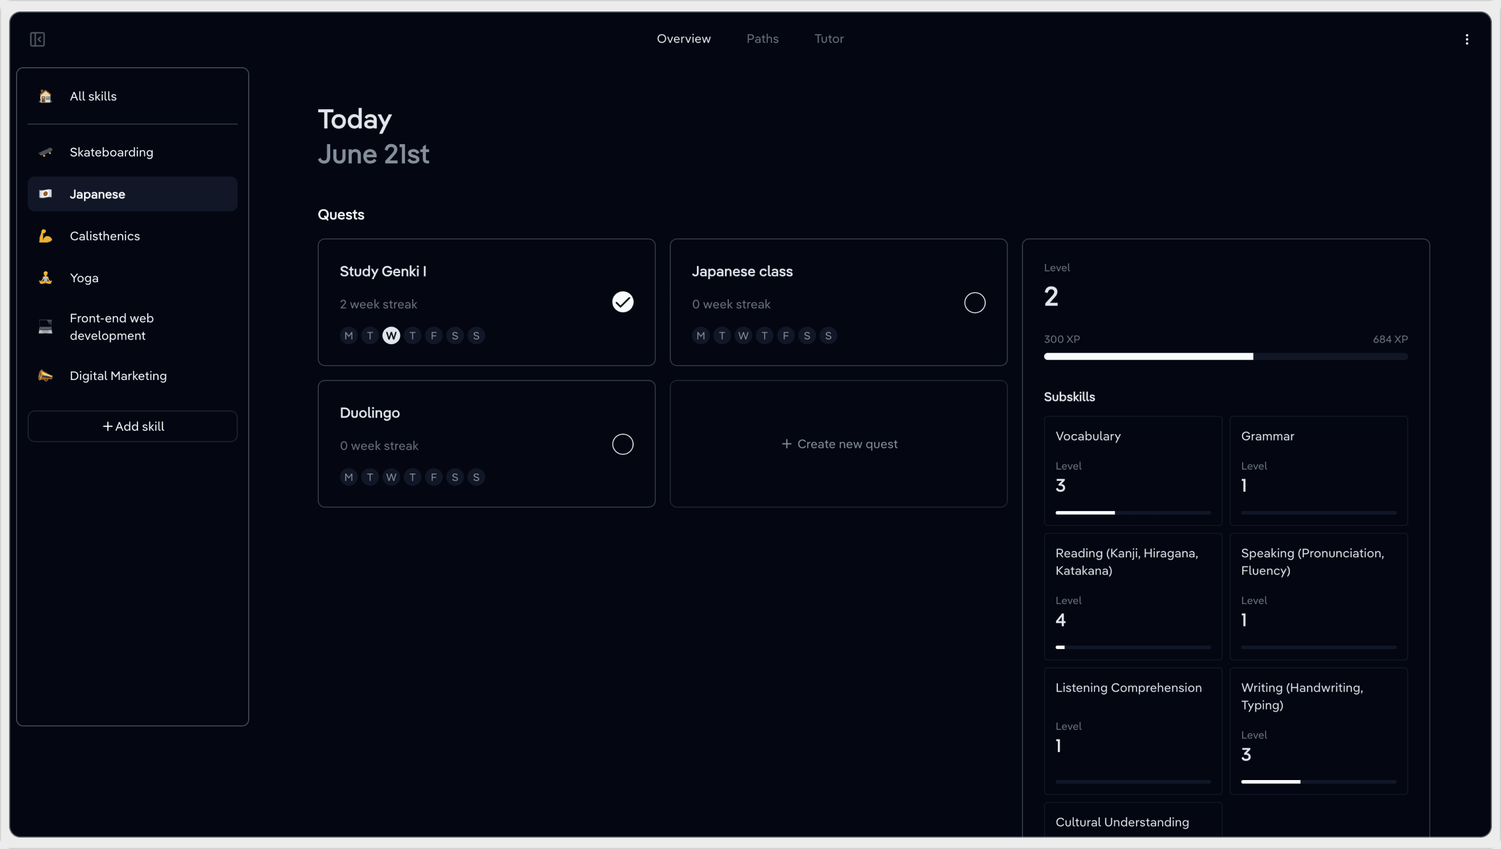
Task: Click the Japan flag icon
Action: (46, 194)
